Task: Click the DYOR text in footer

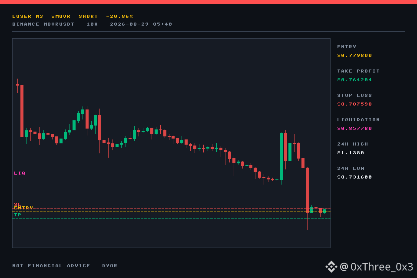Action: tap(110, 265)
